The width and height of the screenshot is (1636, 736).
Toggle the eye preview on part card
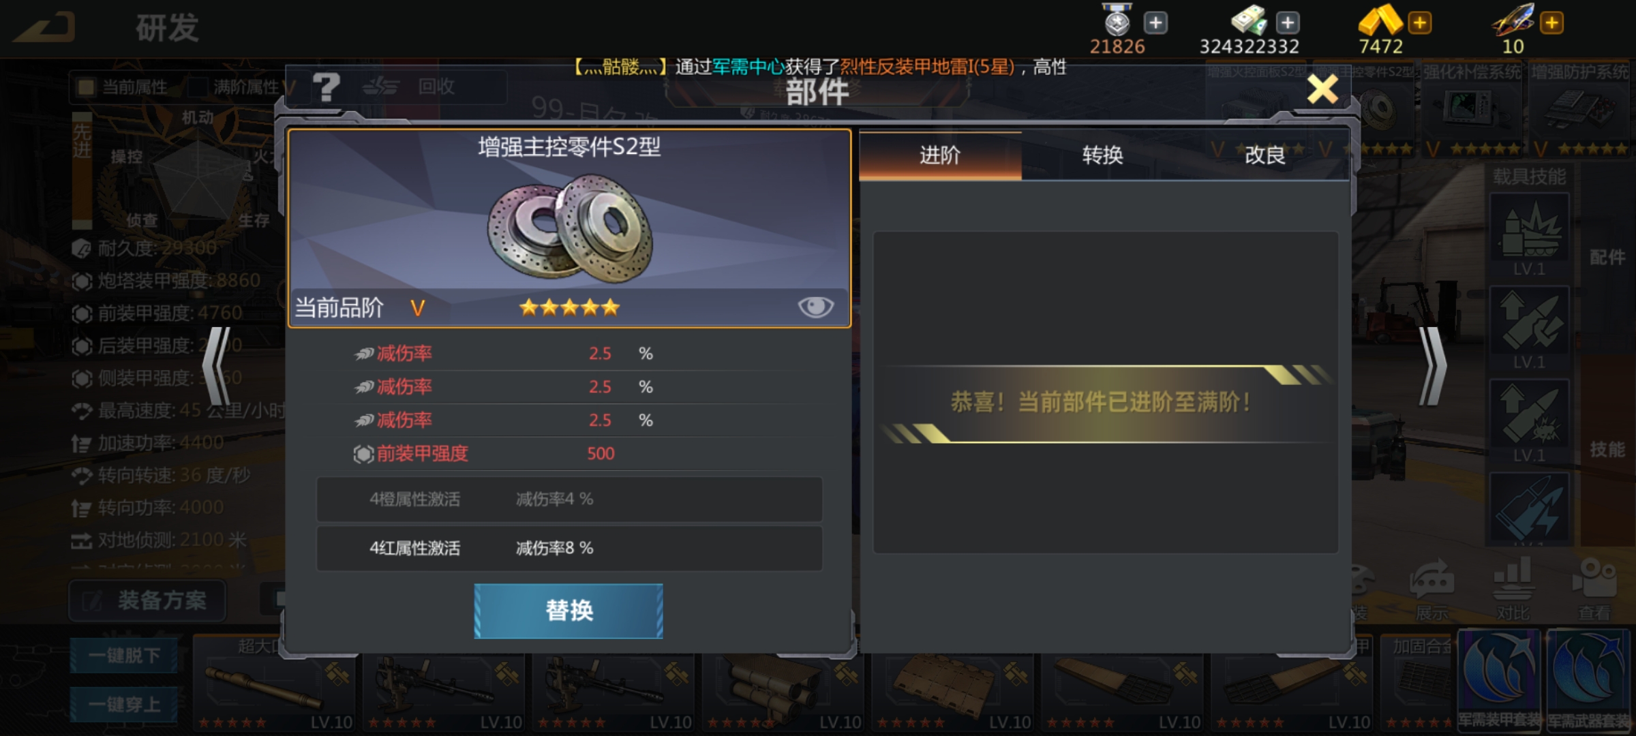tap(815, 307)
